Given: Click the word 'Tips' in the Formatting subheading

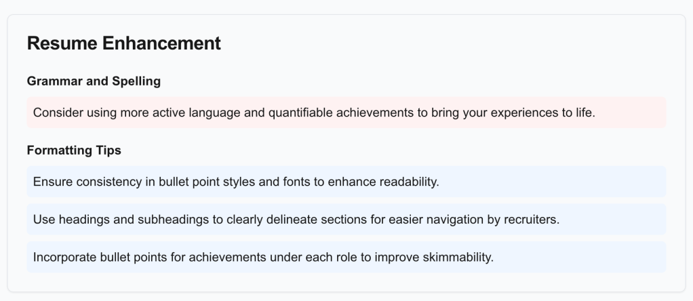Looking at the screenshot, I should [108, 150].
